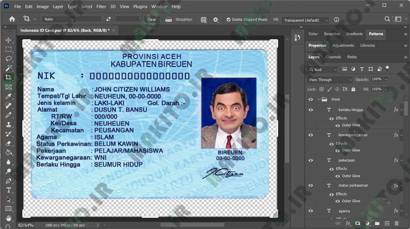Image resolution: width=410 pixels, height=229 pixels.
Task: Open the Image menu
Action: pos(43,7)
